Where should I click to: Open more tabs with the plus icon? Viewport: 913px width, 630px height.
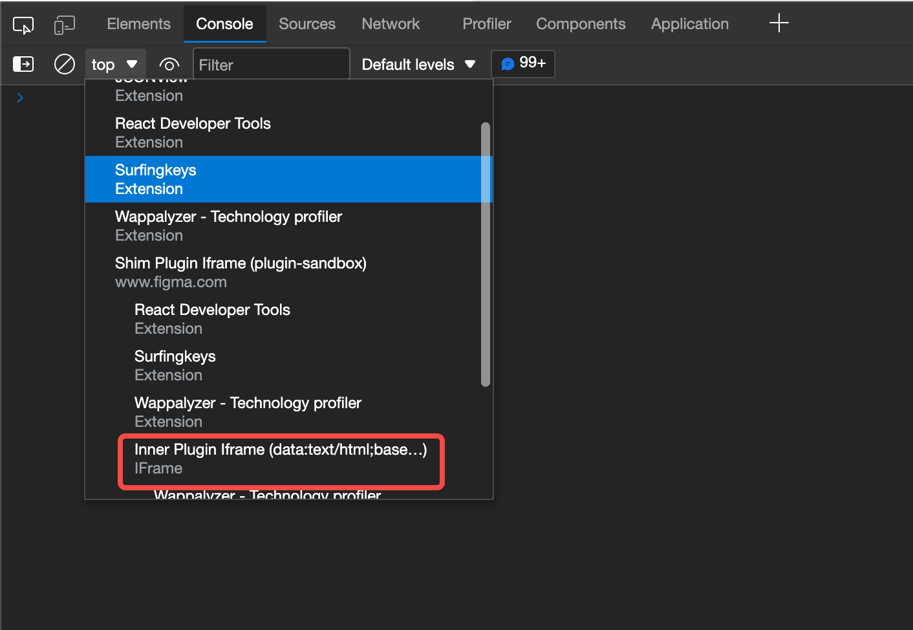tap(779, 23)
